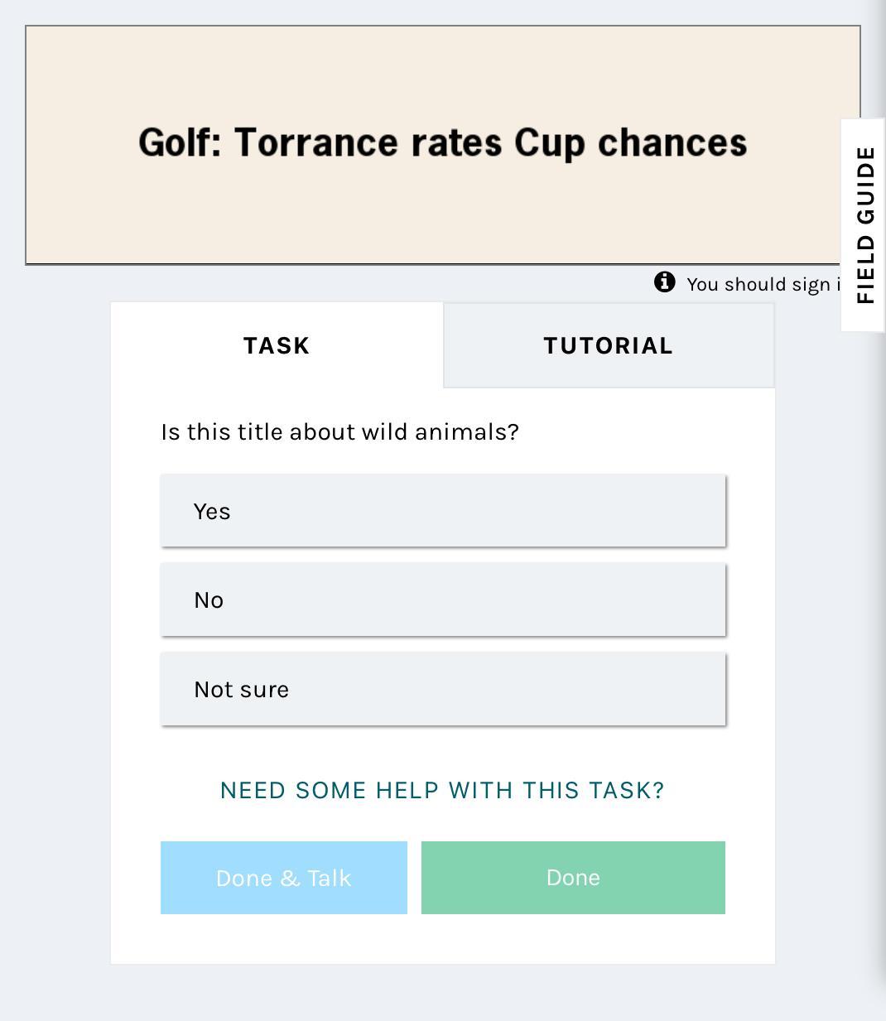Open the Need Some Help With This Task link
886x1021 pixels.
pos(442,790)
